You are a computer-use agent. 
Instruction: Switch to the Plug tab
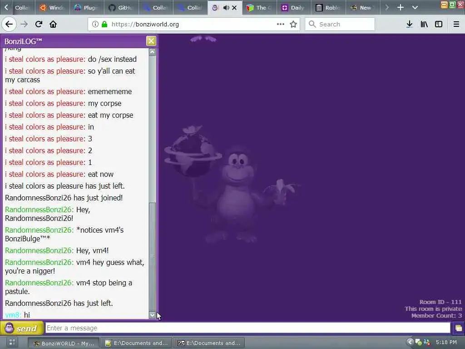coord(87,8)
